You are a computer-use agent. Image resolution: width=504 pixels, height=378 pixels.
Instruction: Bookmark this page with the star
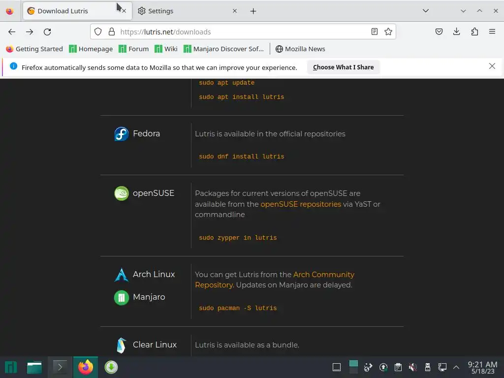388,32
